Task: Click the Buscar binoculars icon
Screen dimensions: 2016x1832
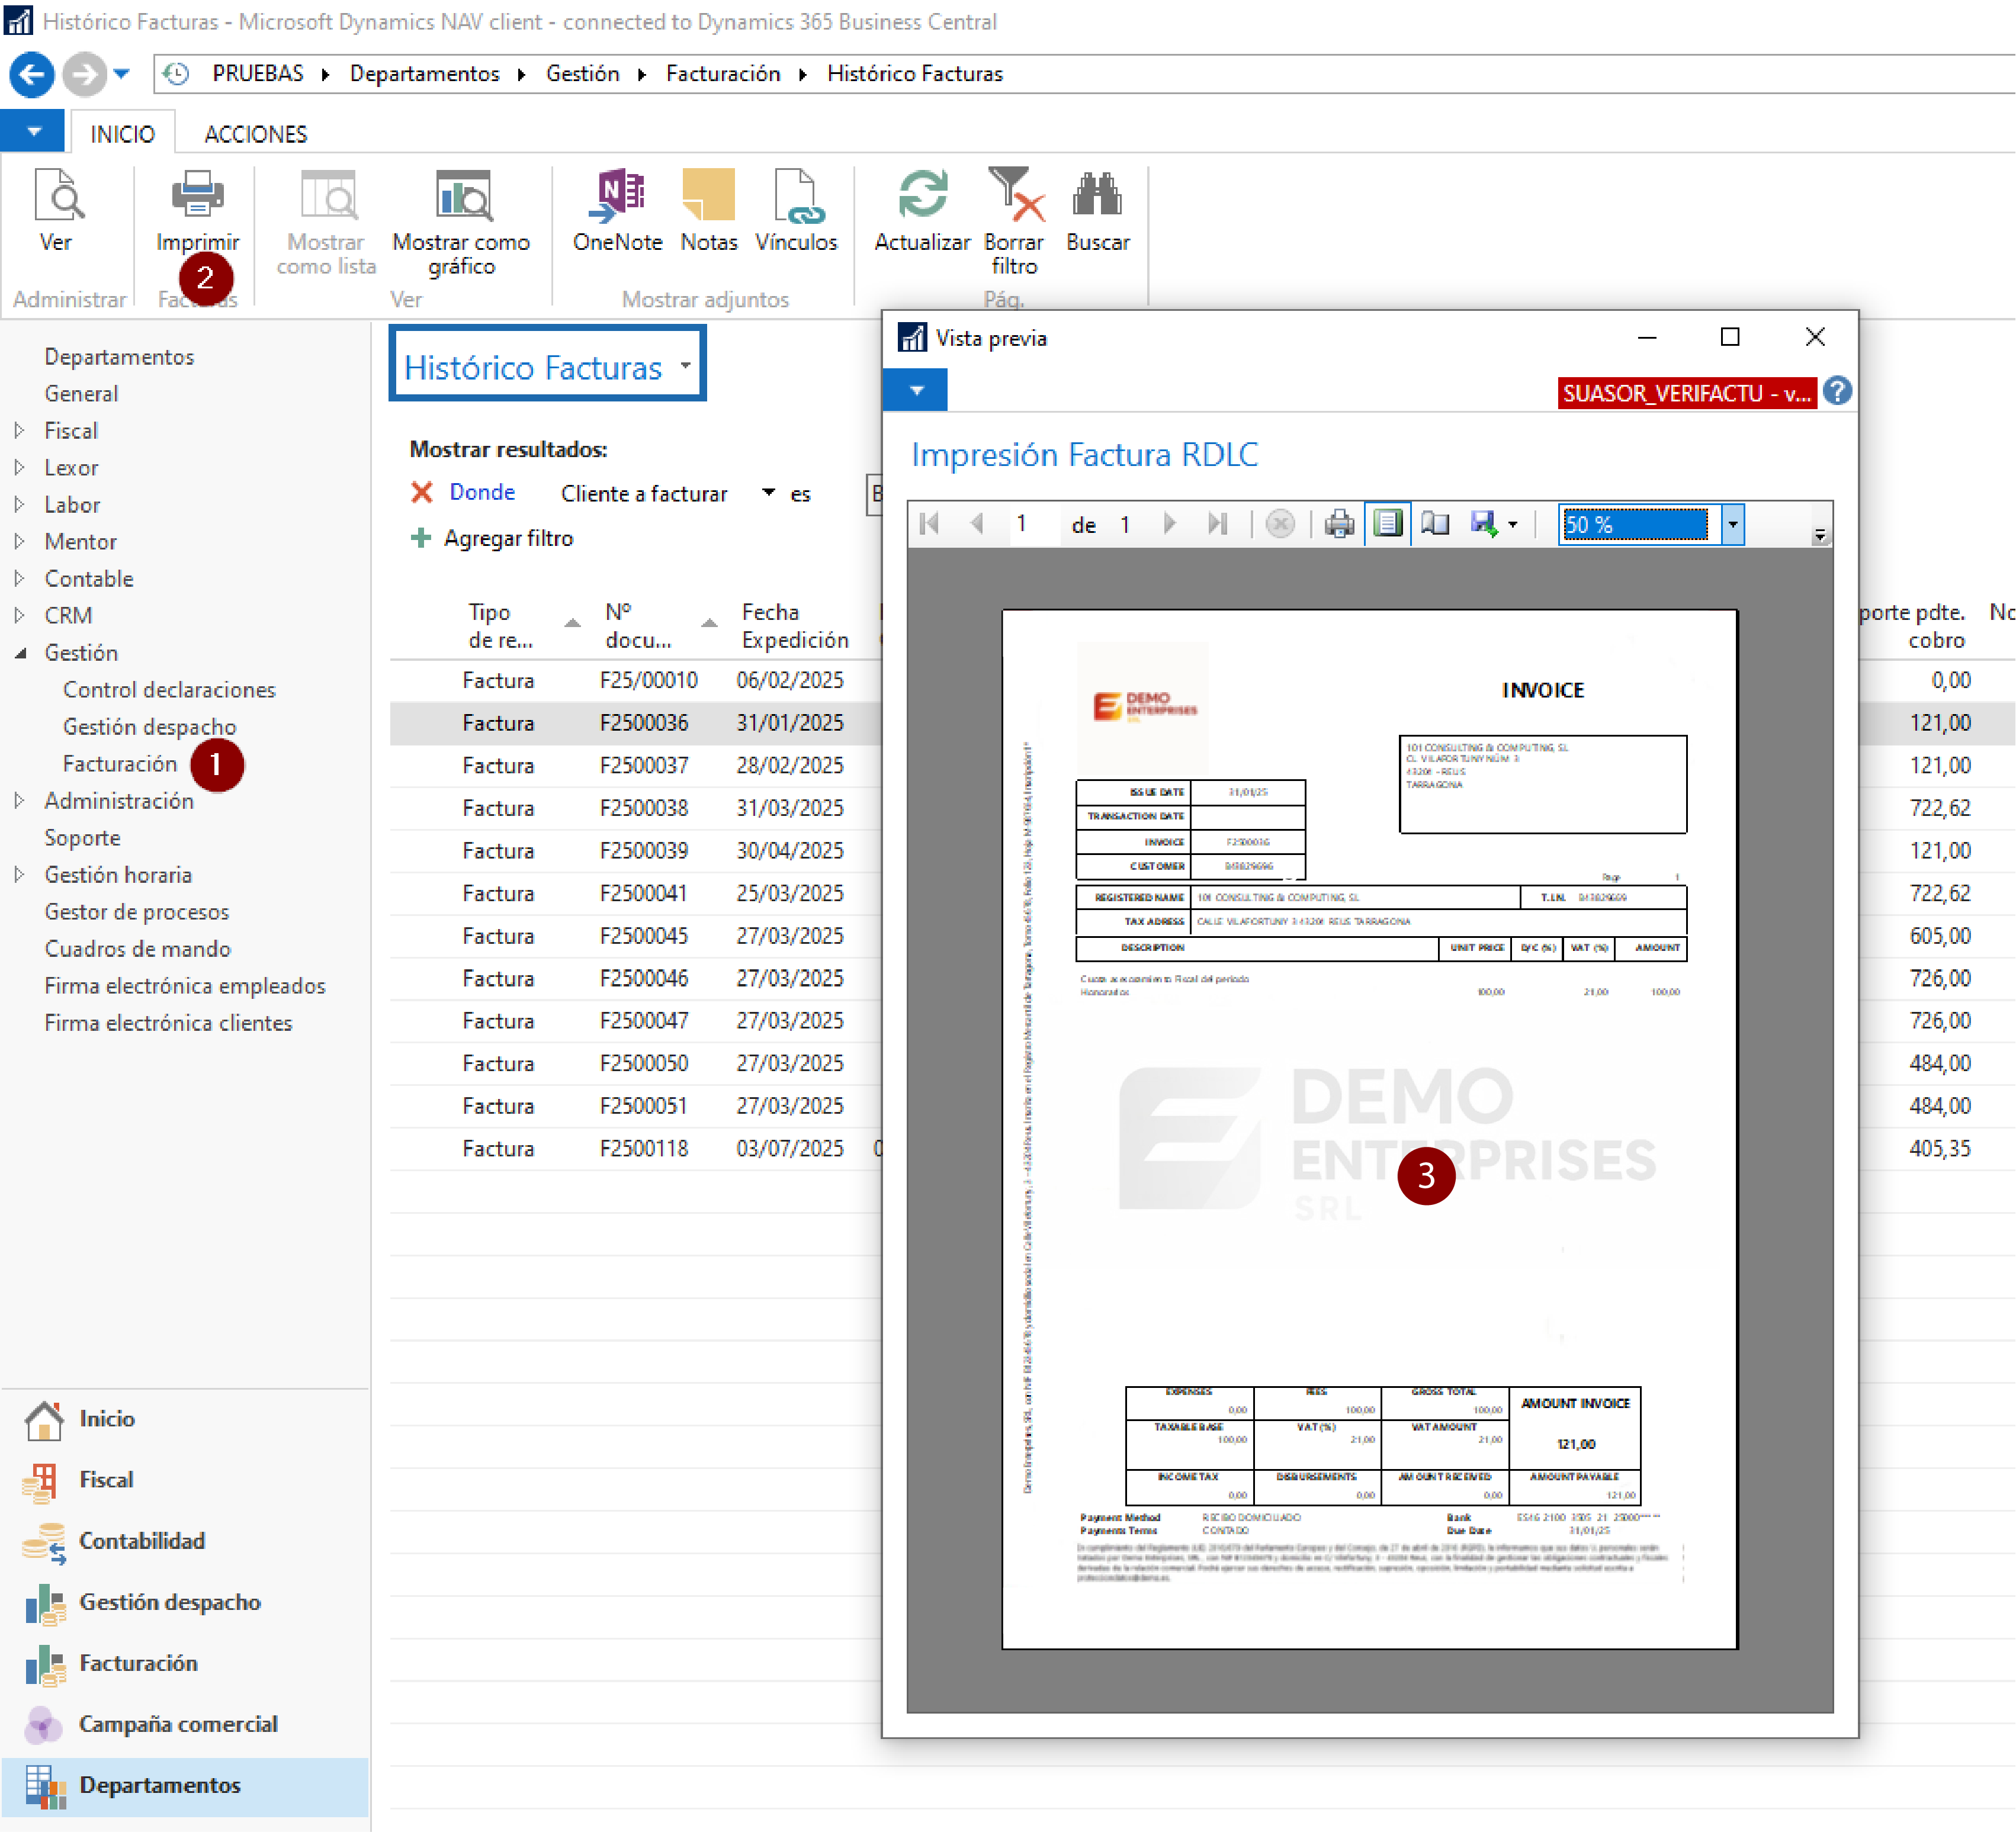Action: (1097, 195)
